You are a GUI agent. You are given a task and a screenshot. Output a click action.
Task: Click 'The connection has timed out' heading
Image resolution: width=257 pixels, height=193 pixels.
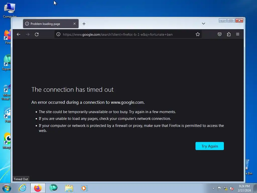click(73, 90)
